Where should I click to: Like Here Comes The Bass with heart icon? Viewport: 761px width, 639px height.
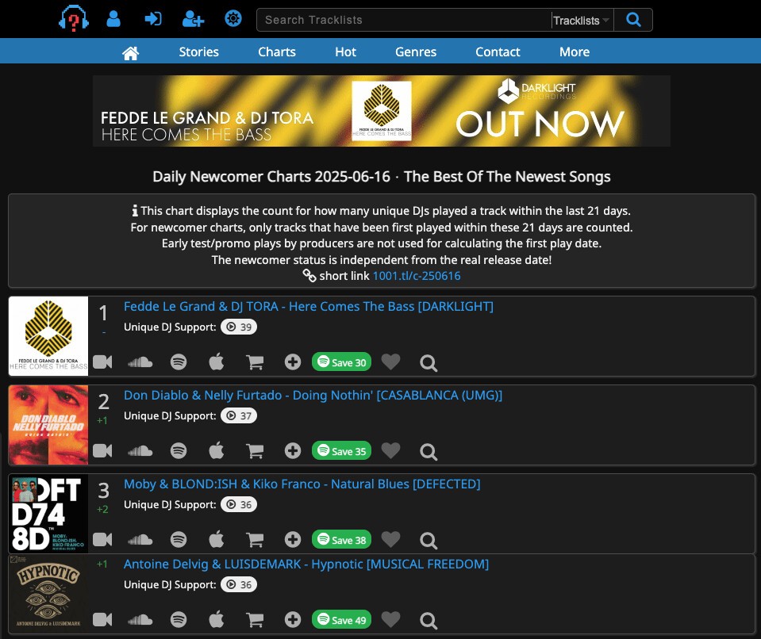pos(390,362)
